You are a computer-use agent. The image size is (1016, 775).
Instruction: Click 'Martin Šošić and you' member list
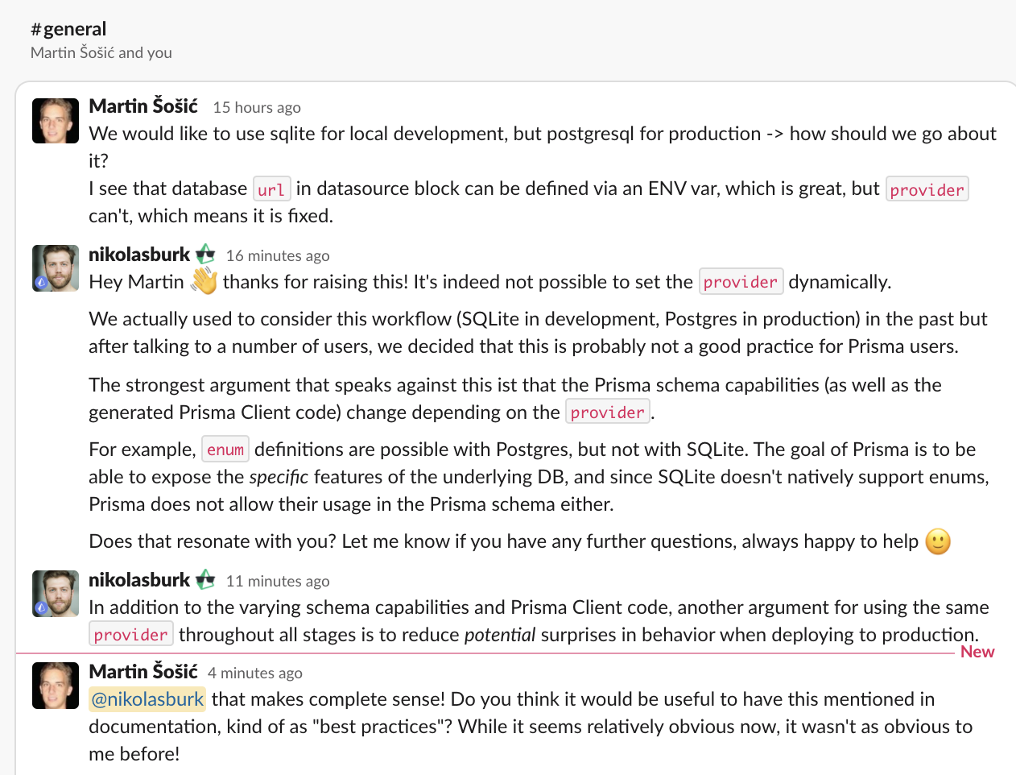101,52
